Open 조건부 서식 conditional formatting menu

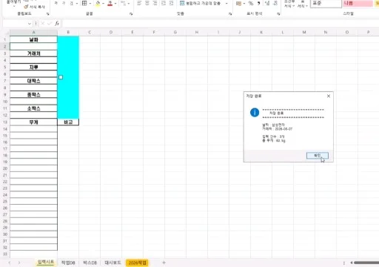289,4
